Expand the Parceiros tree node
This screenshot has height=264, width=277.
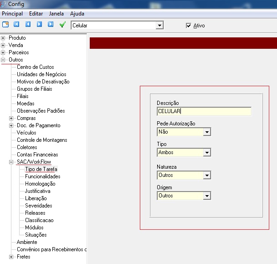[x=3, y=52]
